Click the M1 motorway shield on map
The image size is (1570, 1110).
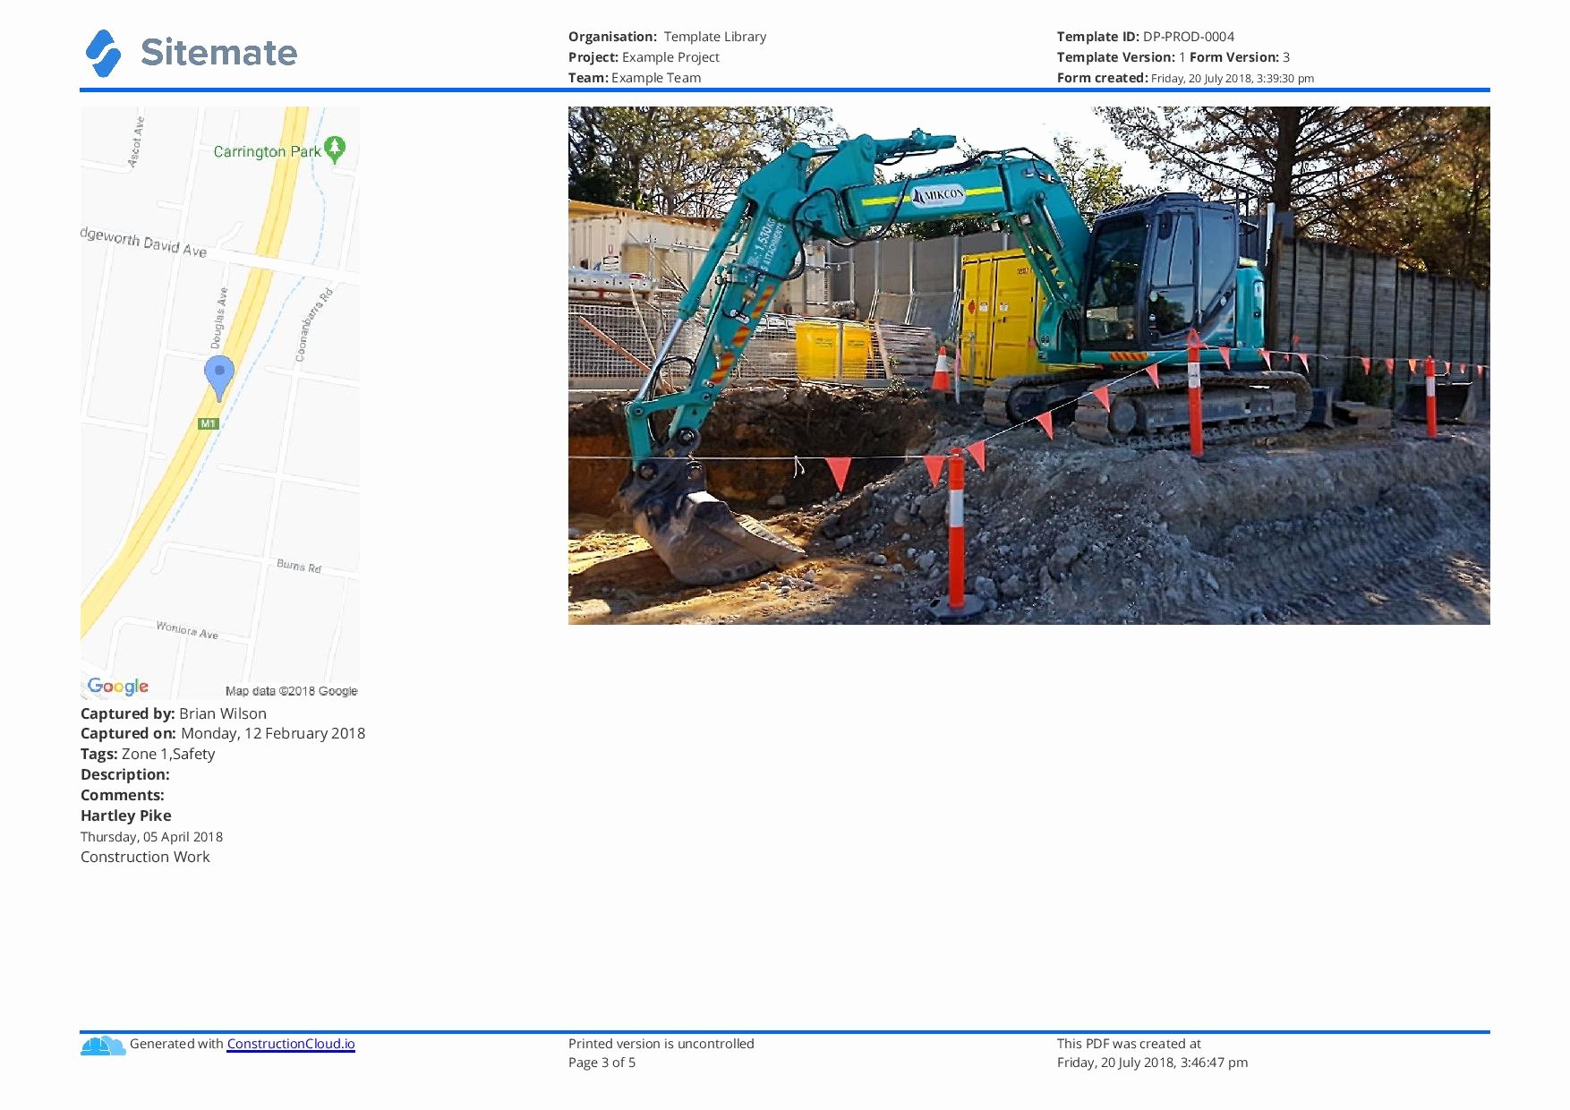(x=208, y=423)
